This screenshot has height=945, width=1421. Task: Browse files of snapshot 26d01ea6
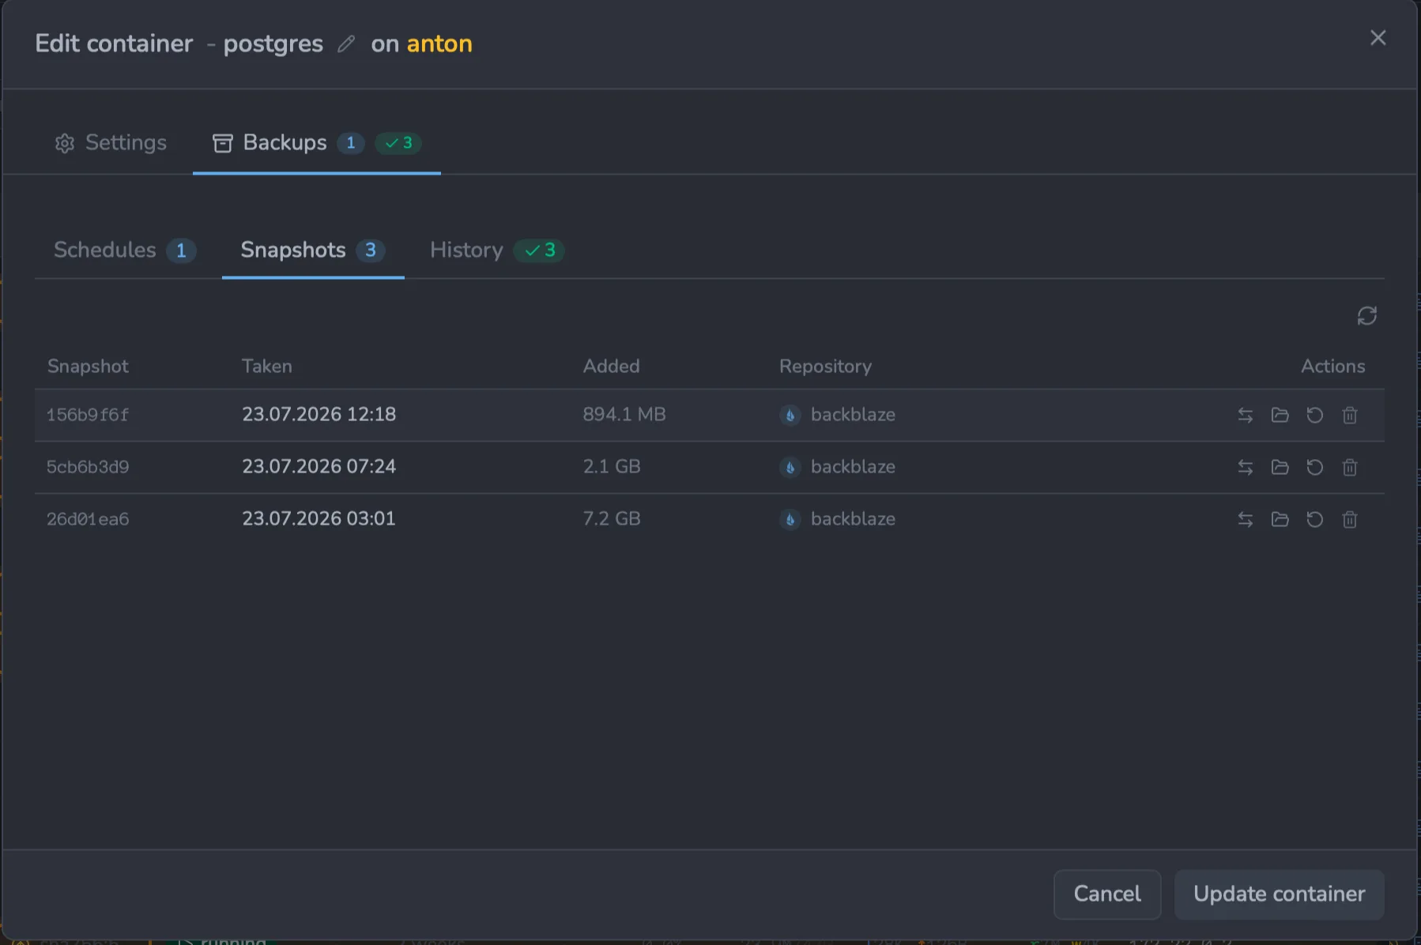click(1280, 519)
